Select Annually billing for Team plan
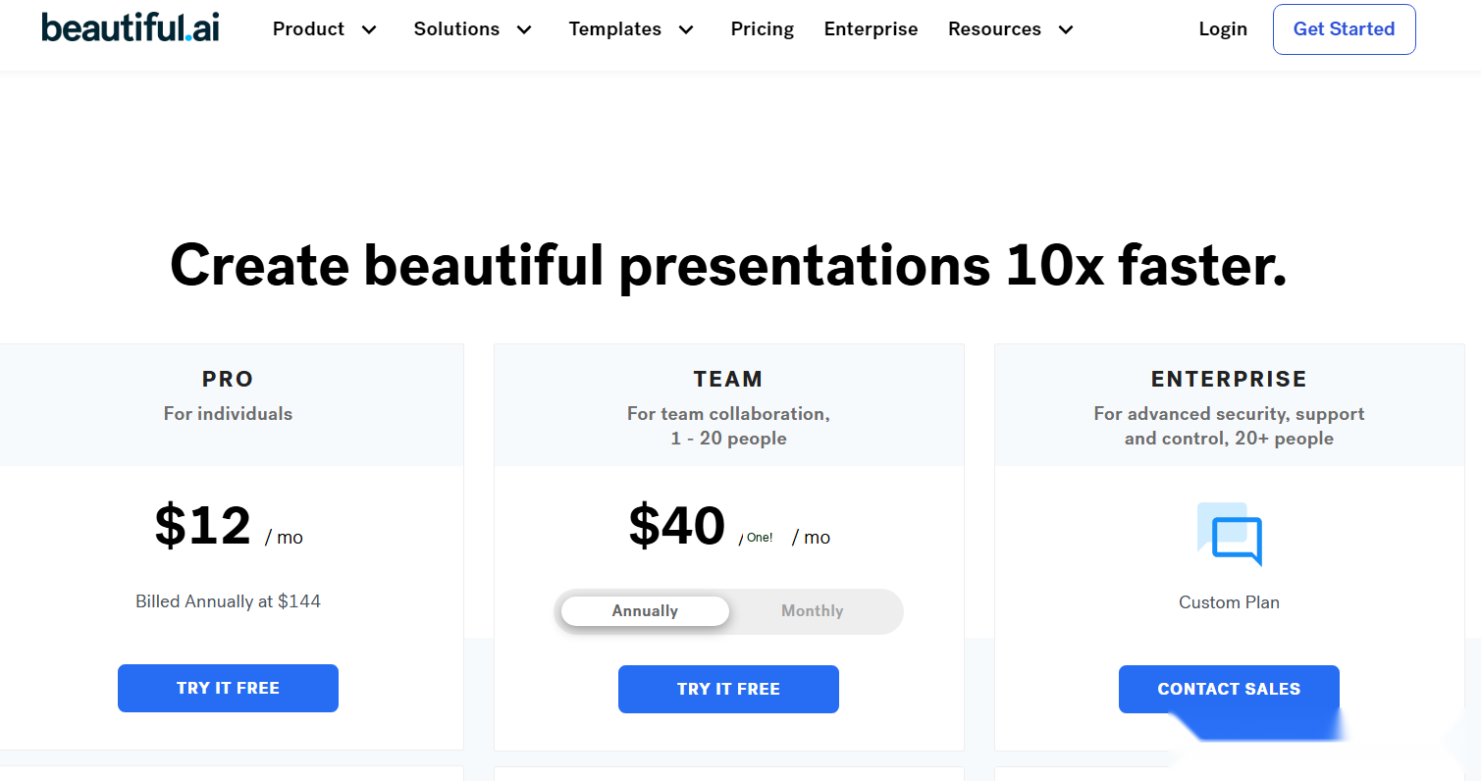 [645, 611]
